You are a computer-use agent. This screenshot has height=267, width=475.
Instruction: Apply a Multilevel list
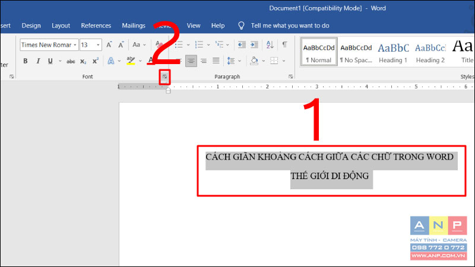pos(219,45)
